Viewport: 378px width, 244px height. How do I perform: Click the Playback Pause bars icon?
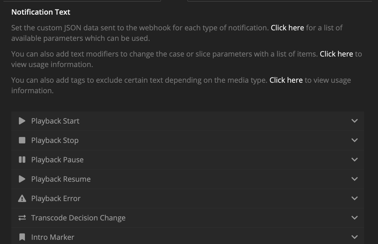22,160
